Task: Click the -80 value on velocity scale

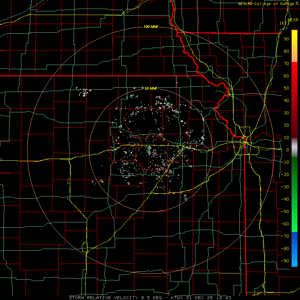Action: click(285, 249)
